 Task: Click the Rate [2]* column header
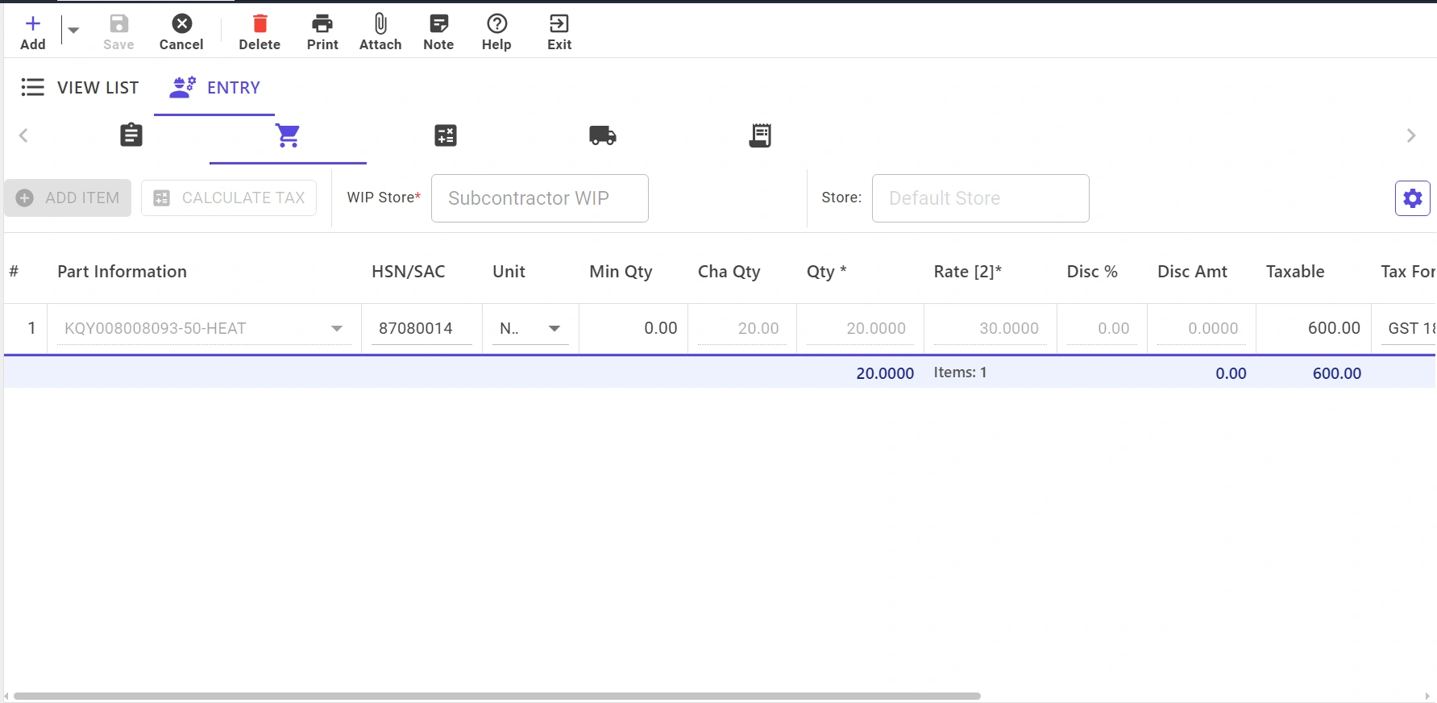[x=967, y=272]
